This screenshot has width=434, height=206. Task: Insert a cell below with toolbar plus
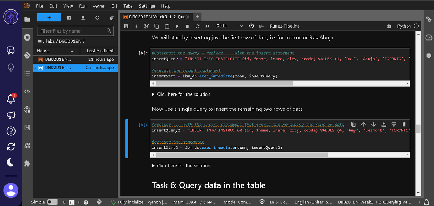tap(136, 26)
